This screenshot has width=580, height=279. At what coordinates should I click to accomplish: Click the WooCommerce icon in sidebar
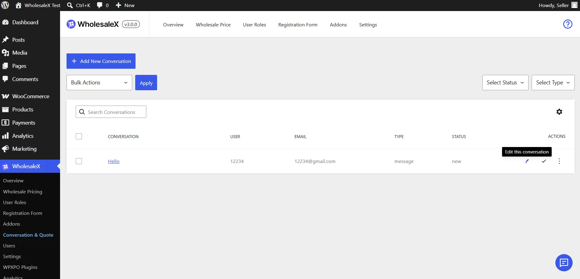pos(5,96)
